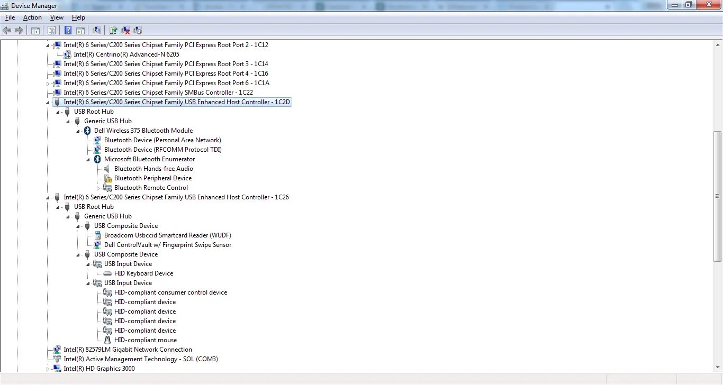
Task: Open the Help menu
Action: click(78, 17)
